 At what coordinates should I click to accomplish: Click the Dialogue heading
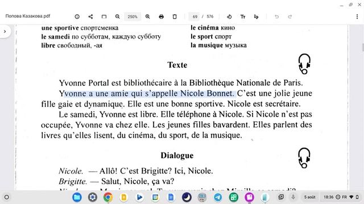(177, 155)
